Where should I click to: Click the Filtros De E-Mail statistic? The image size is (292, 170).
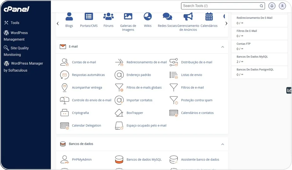pos(259,34)
